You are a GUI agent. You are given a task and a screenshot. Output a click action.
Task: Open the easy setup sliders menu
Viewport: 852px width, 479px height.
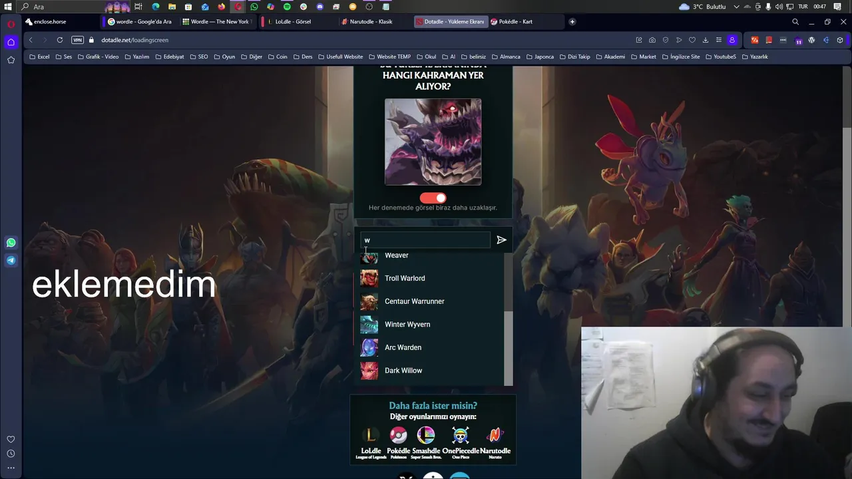(x=719, y=40)
